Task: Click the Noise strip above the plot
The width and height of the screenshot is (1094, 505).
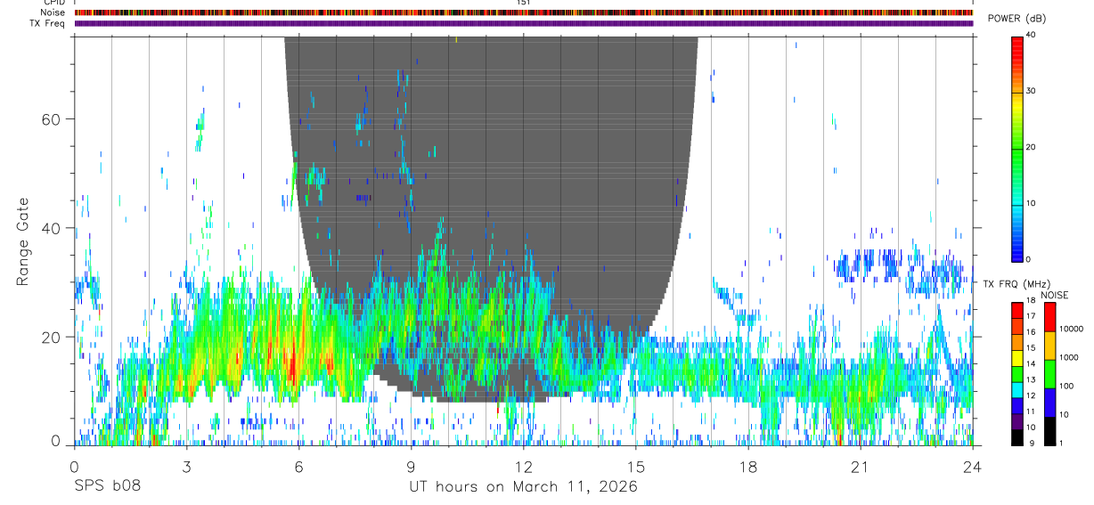Action: tap(524, 12)
